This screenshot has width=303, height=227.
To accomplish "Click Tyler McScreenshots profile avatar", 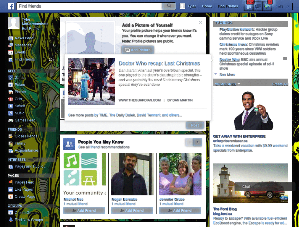I will pos(14,23).
